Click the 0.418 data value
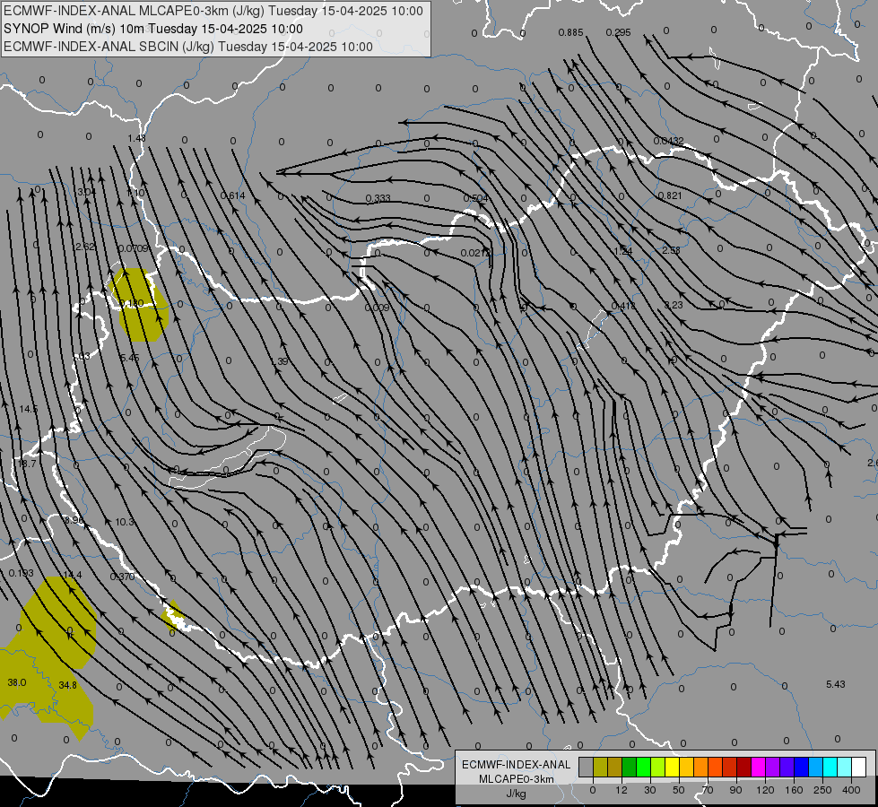This screenshot has width=878, height=807. pyautogui.click(x=623, y=306)
